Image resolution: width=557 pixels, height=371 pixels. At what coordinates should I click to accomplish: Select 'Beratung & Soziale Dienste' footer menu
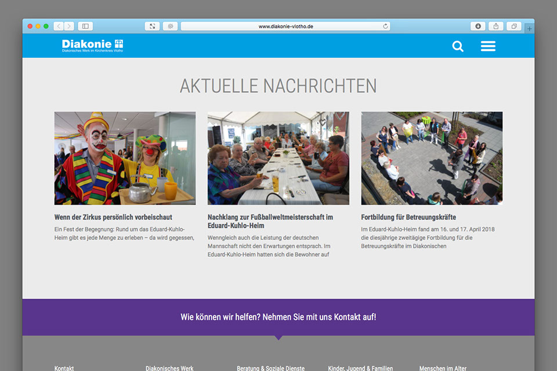coord(270,368)
